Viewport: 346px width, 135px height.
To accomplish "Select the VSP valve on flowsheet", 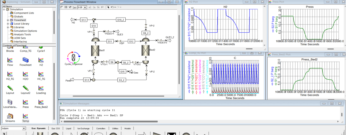I will pyautogui.click(x=119, y=41).
